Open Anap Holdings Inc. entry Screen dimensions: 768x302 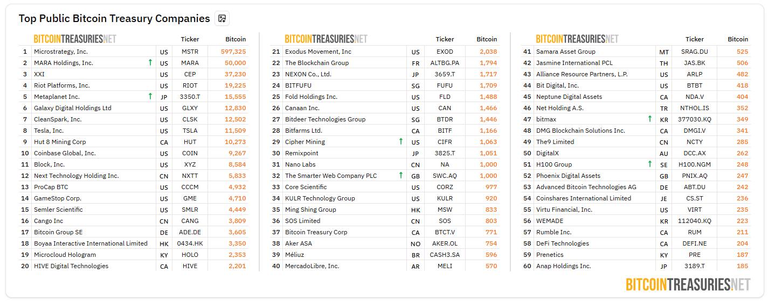tap(564, 266)
